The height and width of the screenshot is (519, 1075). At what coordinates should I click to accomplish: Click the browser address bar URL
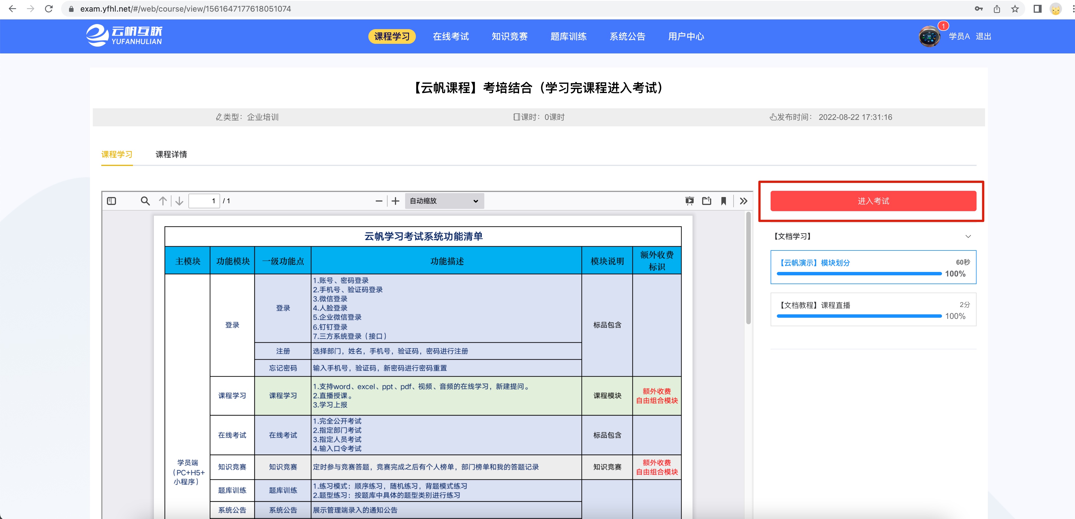[x=186, y=9]
